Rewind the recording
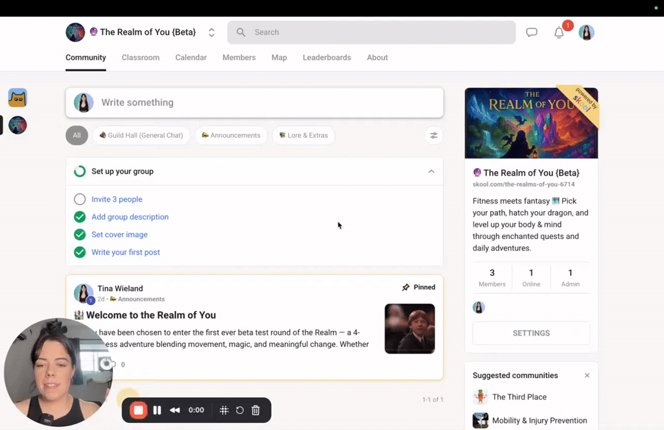Image resolution: width=664 pixels, height=430 pixels. 174,410
